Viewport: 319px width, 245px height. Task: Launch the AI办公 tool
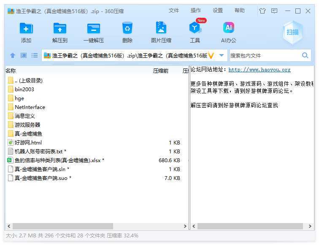pyautogui.click(x=228, y=29)
